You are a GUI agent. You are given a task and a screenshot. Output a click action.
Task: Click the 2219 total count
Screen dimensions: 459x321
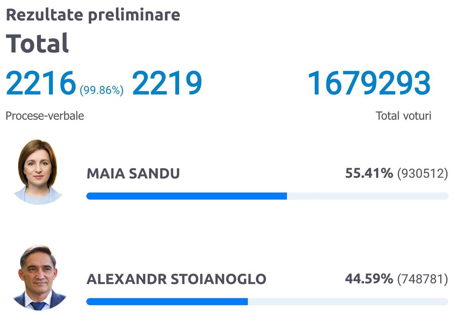point(167,84)
